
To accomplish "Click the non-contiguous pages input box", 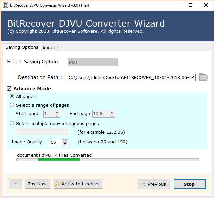I will (x=42, y=132).
